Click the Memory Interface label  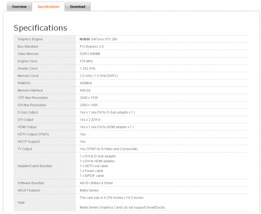tap(30, 90)
